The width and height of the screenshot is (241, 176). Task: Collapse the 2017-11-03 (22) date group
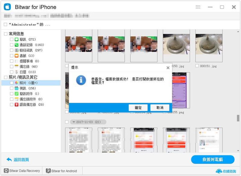(74, 122)
